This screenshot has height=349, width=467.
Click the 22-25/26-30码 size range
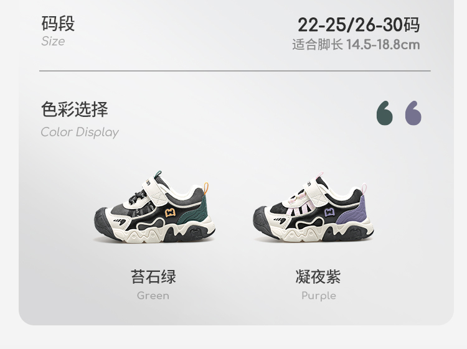coord(359,25)
